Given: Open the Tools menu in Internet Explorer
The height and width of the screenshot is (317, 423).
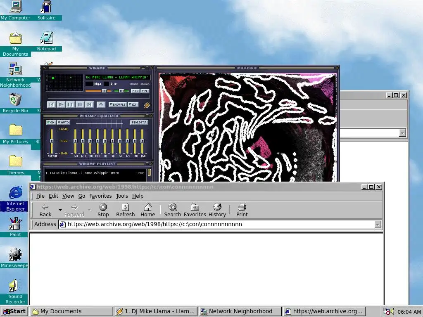Looking at the screenshot, I should pos(122,196).
